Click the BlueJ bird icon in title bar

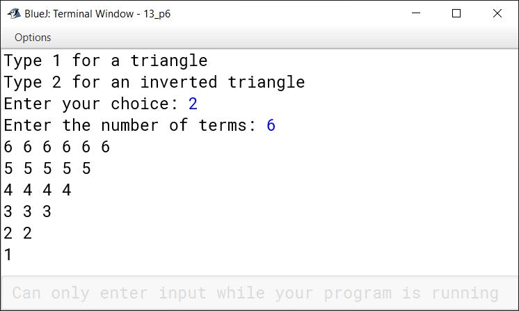click(14, 13)
